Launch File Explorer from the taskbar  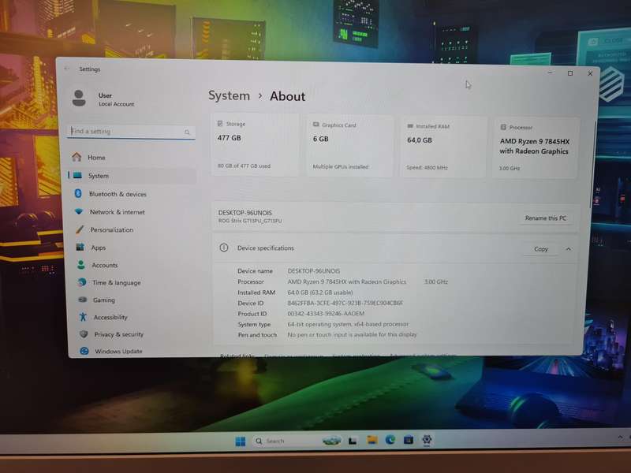click(372, 440)
